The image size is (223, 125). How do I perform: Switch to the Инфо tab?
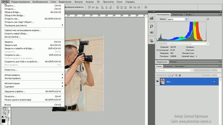pyautogui.click(x=189, y=15)
